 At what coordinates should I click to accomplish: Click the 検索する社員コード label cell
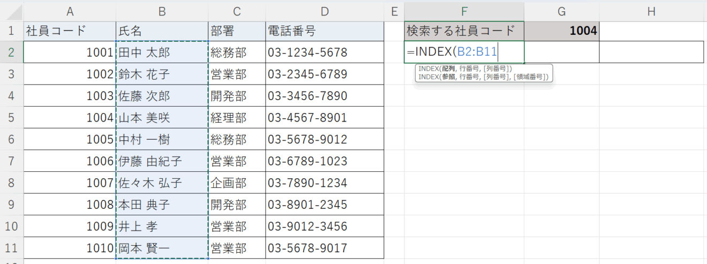(464, 31)
